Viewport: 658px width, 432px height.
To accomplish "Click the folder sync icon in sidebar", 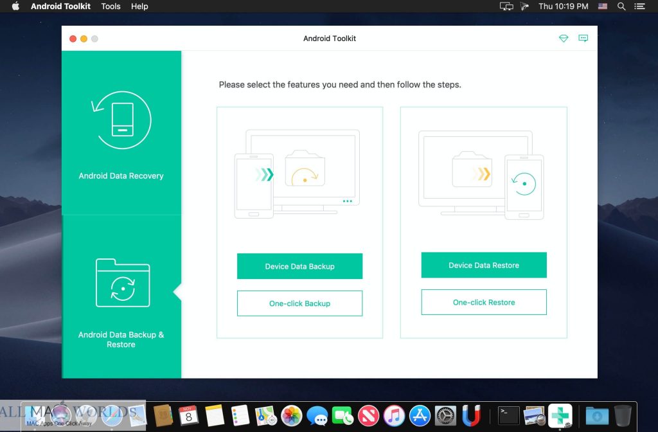I will 123,283.
